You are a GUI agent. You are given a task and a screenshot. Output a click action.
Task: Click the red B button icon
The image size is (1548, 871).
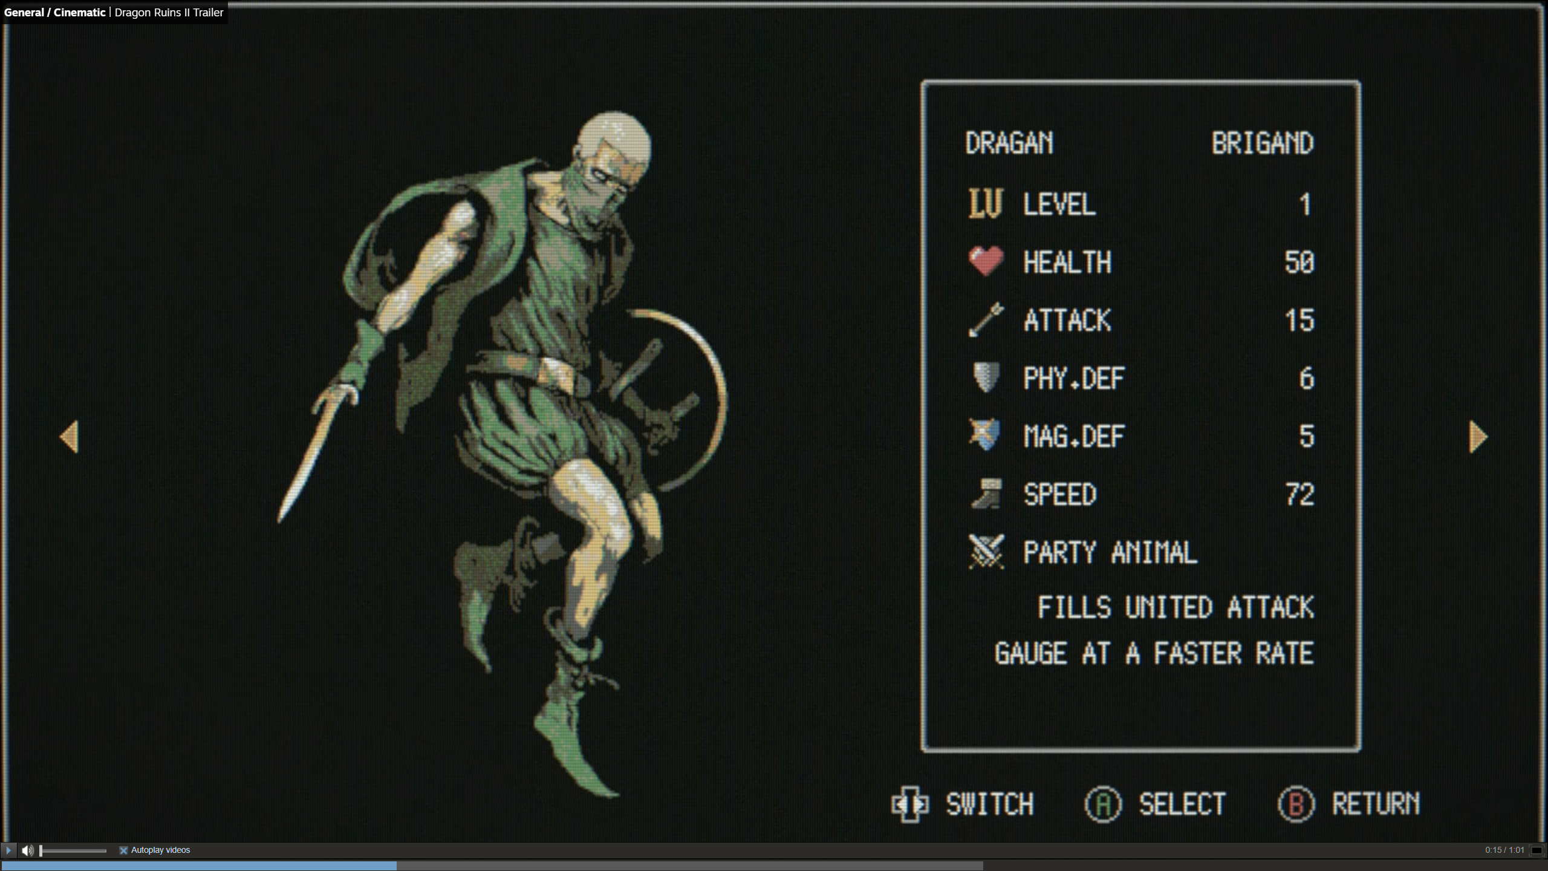tap(1296, 804)
